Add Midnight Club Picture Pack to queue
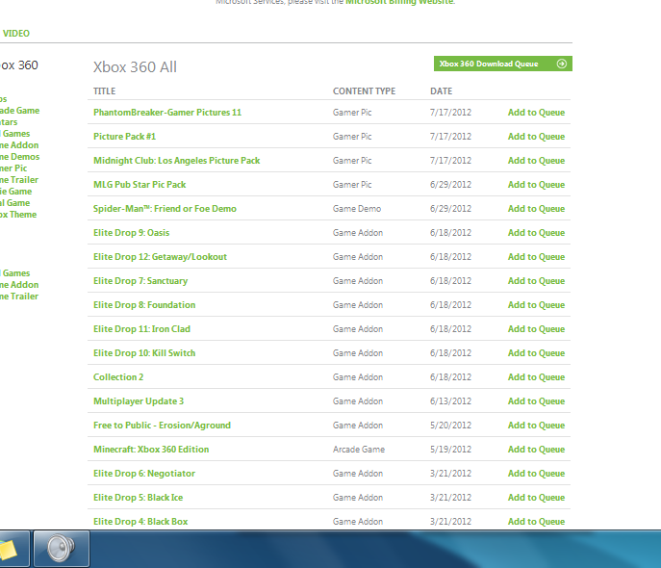661x568 pixels. pyautogui.click(x=536, y=160)
